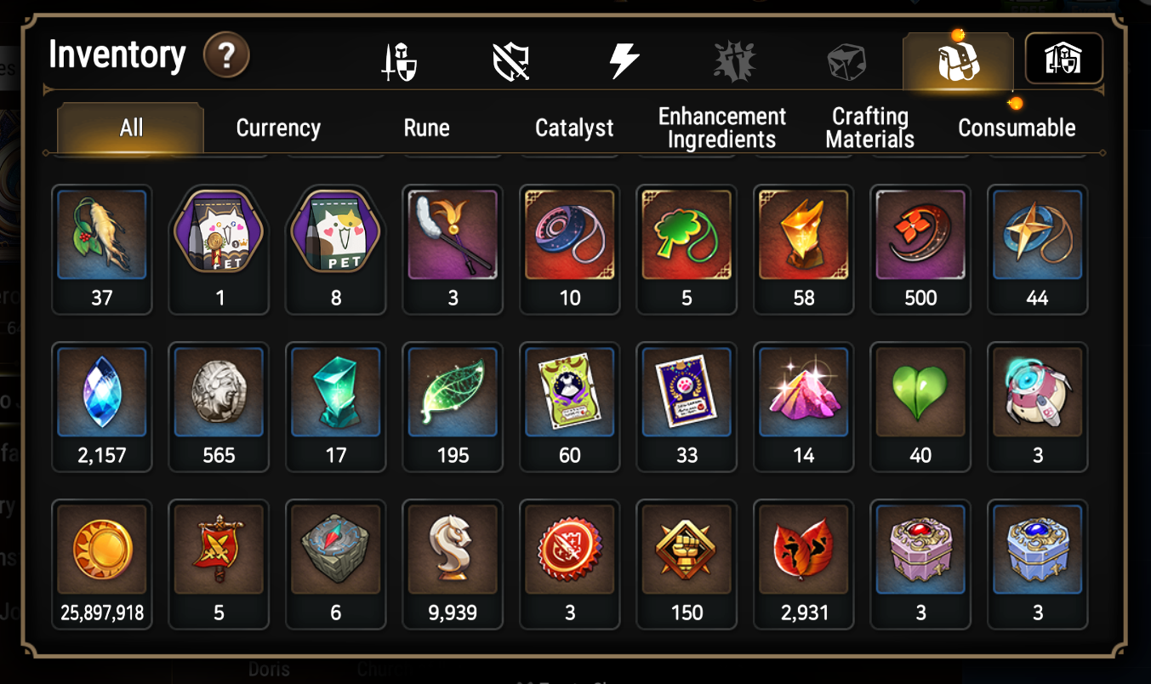The image size is (1151, 684).
Task: Open the Catalyst tab
Action: point(574,128)
